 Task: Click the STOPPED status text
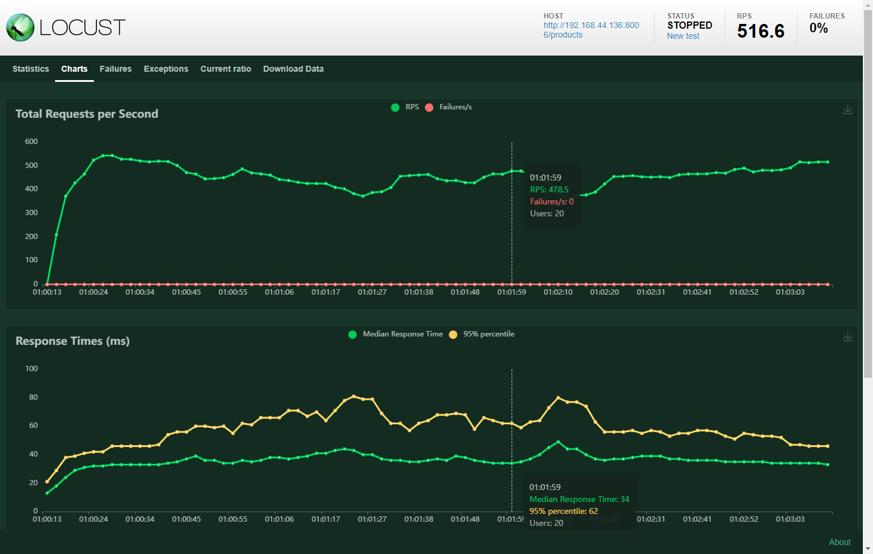click(x=690, y=25)
